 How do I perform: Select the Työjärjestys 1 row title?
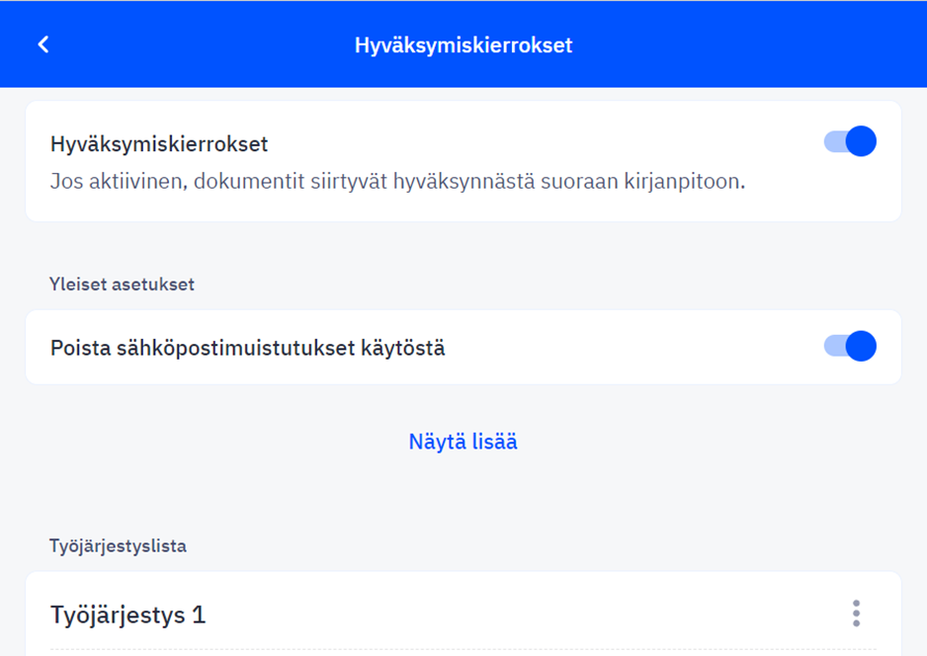point(128,615)
